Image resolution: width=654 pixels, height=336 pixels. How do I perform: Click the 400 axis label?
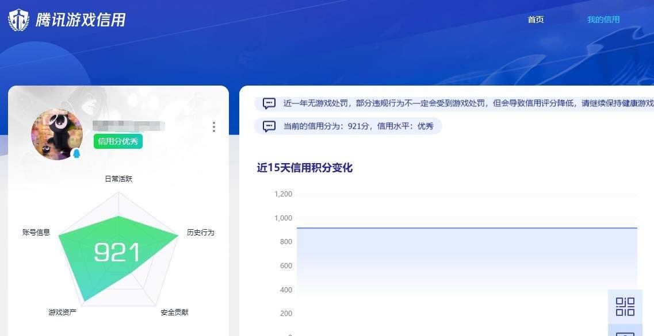point(286,290)
